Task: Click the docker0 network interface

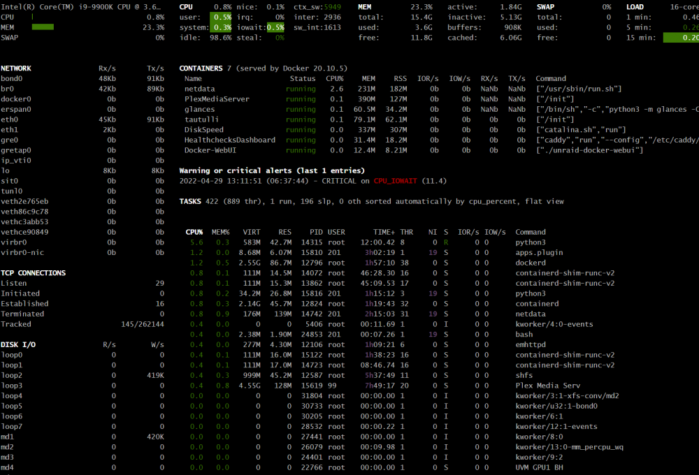Action: 15,99
